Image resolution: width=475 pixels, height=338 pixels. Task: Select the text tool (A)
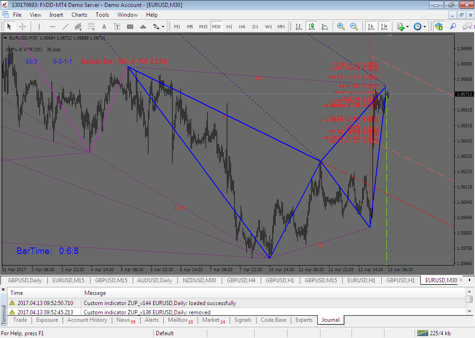click(104, 26)
